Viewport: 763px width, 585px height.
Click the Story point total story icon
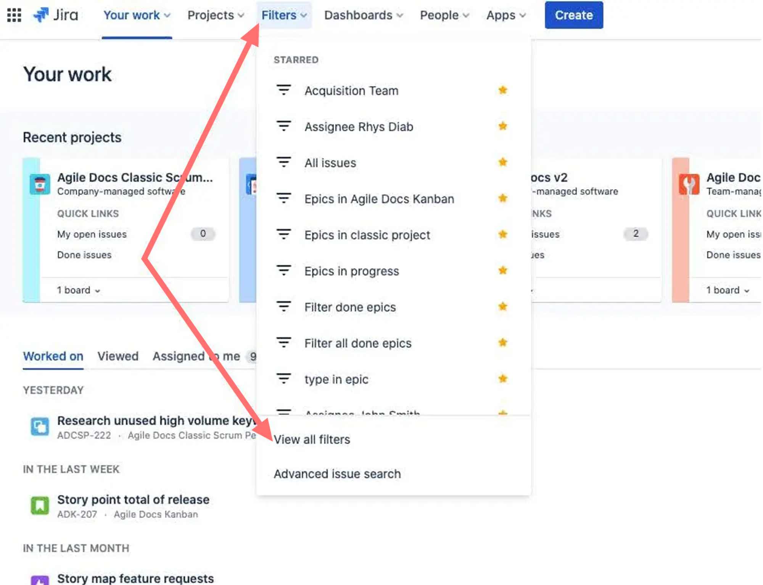pyautogui.click(x=40, y=506)
